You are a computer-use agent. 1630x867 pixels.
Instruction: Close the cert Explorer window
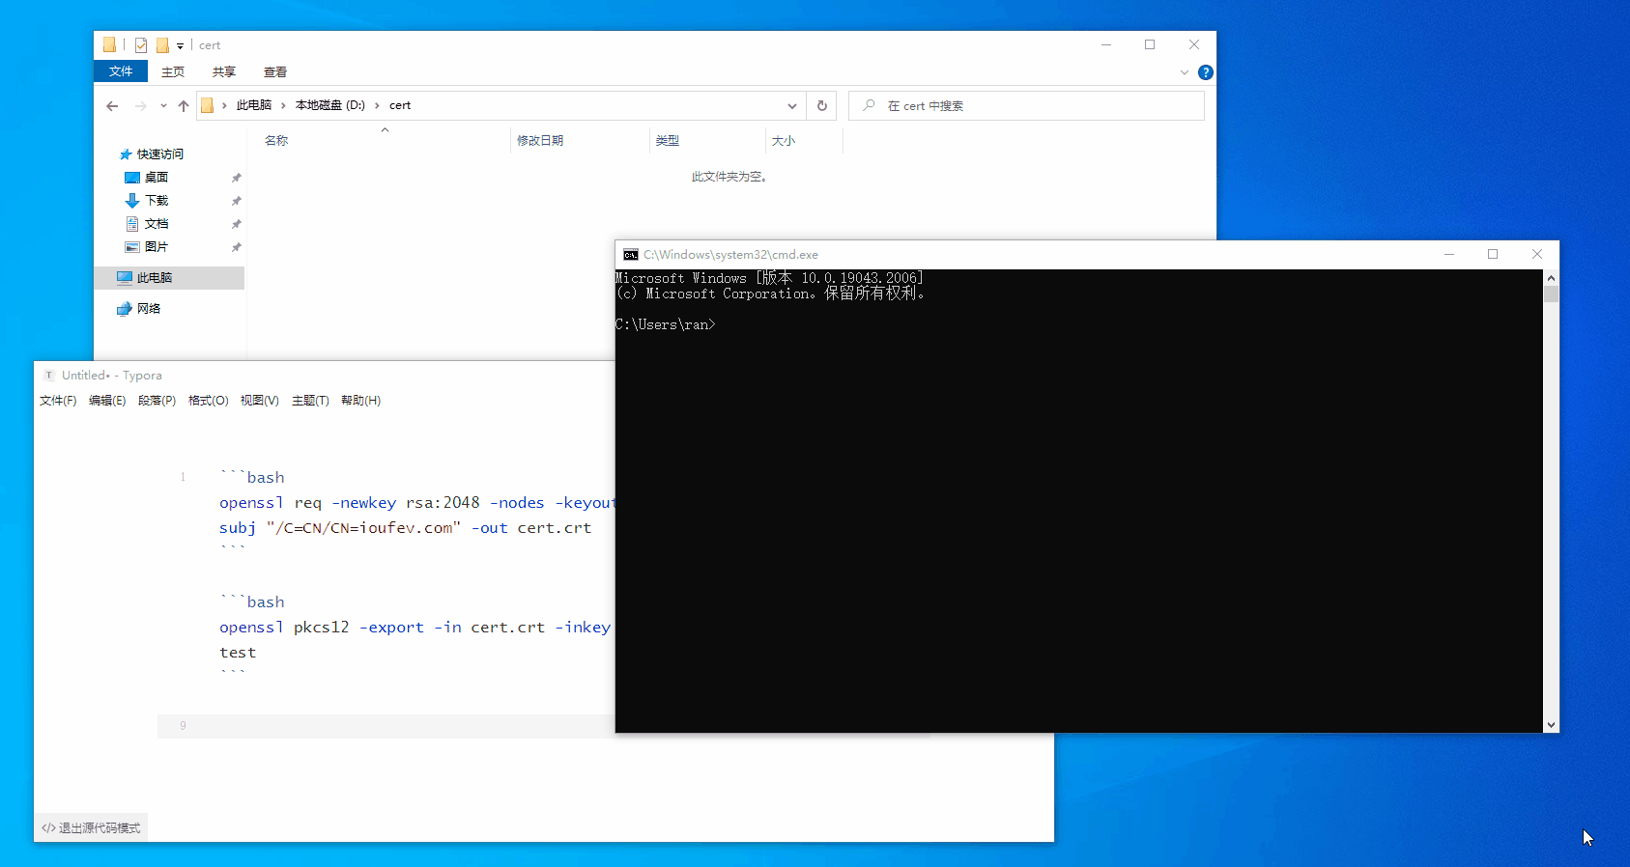point(1194,45)
